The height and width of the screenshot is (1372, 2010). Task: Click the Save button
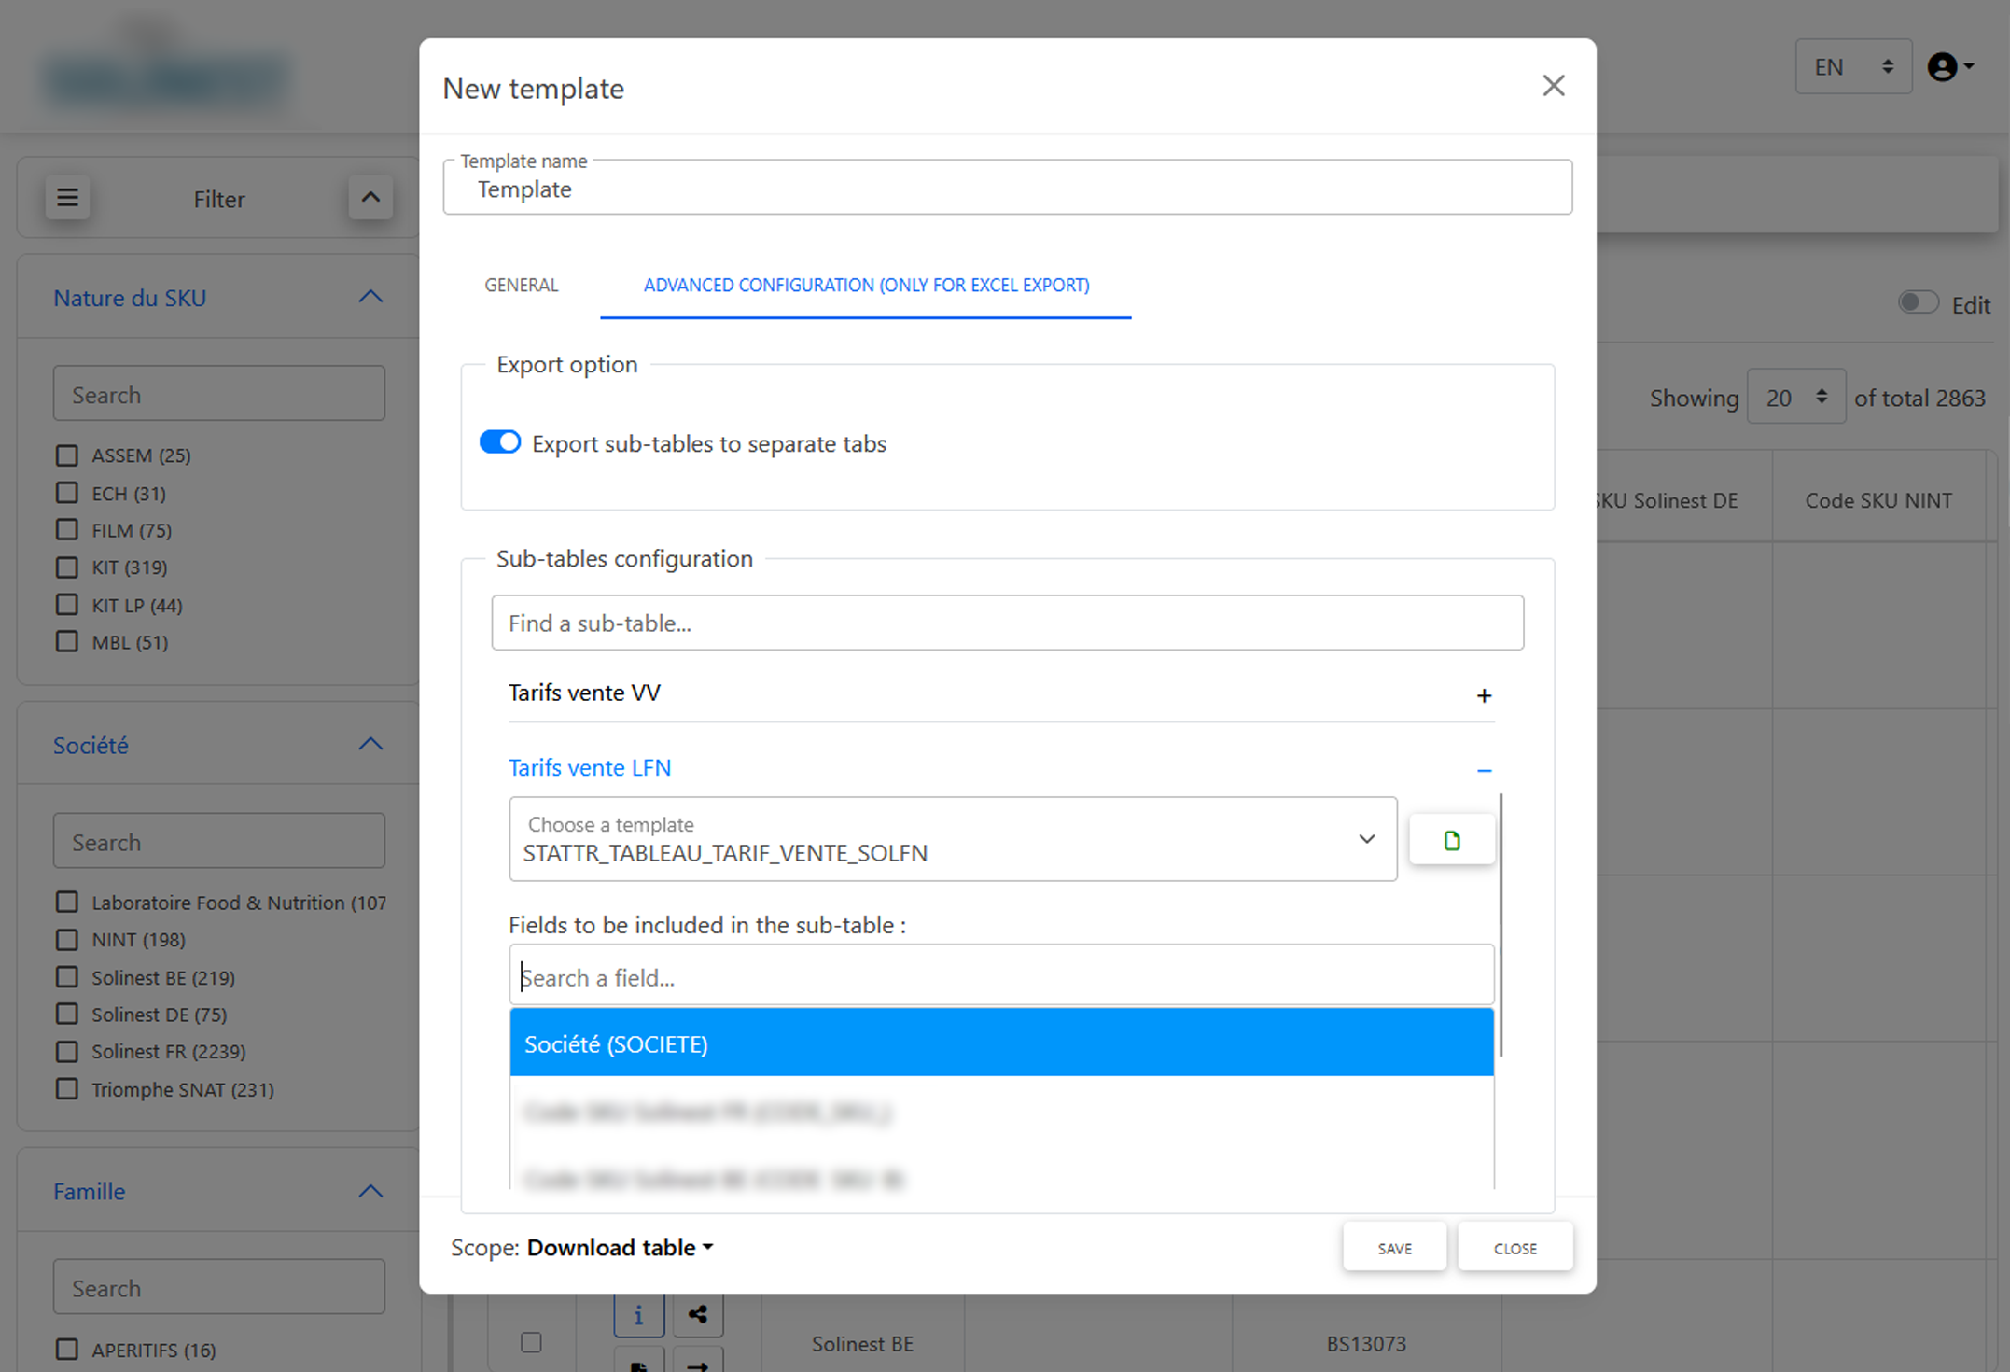coord(1394,1248)
